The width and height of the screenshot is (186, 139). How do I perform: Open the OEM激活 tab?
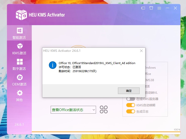tap(19, 80)
